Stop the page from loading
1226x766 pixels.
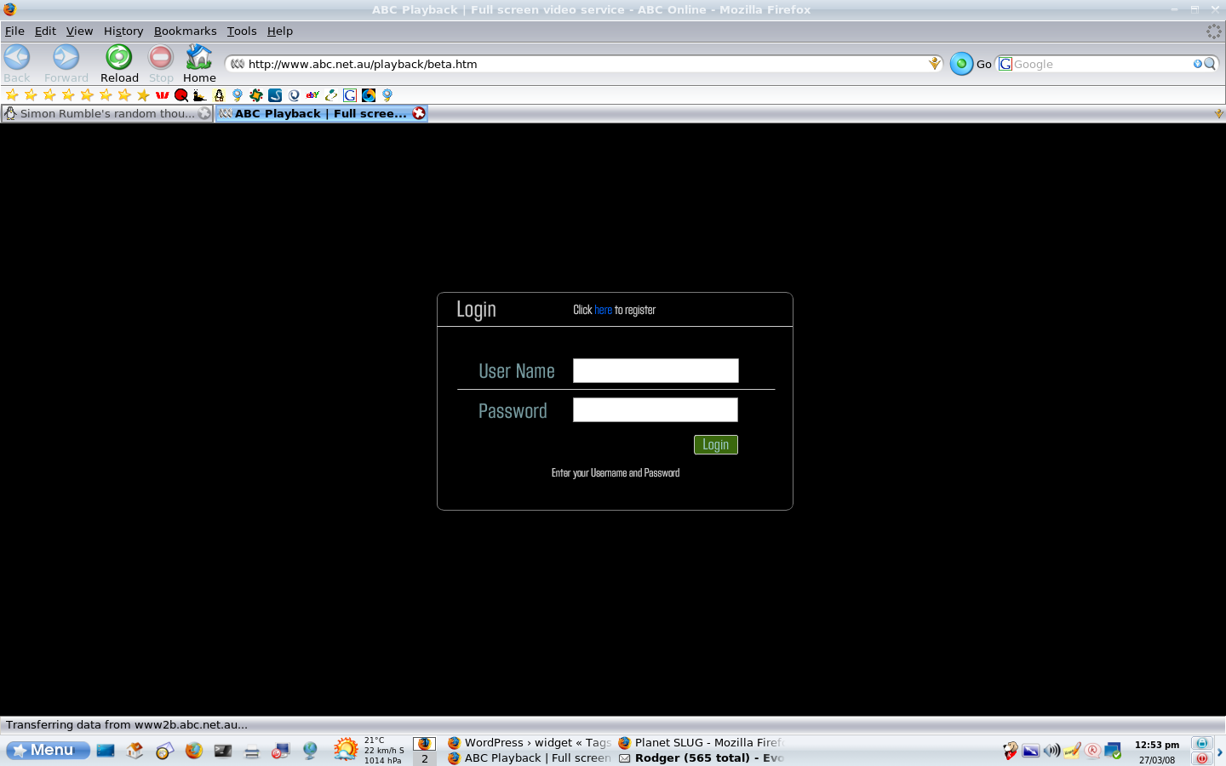pos(161,63)
